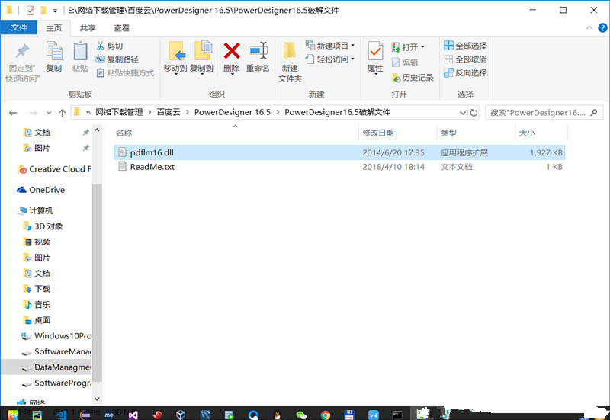This screenshot has height=420, width=610.
Task: Select 计算机 in the navigation pane
Action: pyautogui.click(x=35, y=211)
